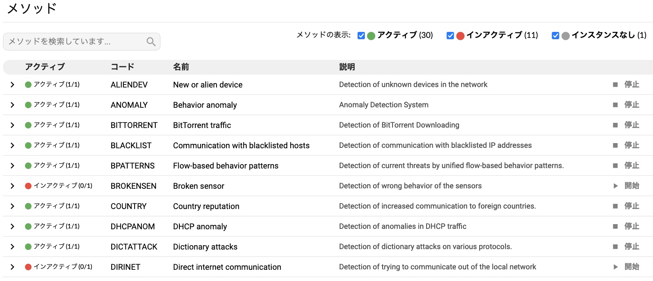Viewport: 653px width, 281px height.
Task: Click stop square icon for BITTORRENT
Action: pyautogui.click(x=615, y=125)
